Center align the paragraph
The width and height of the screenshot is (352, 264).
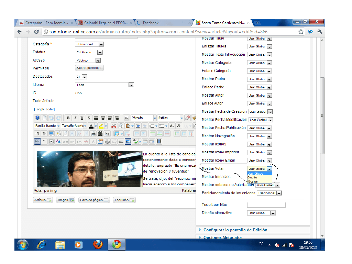pyautogui.click(x=103, y=118)
